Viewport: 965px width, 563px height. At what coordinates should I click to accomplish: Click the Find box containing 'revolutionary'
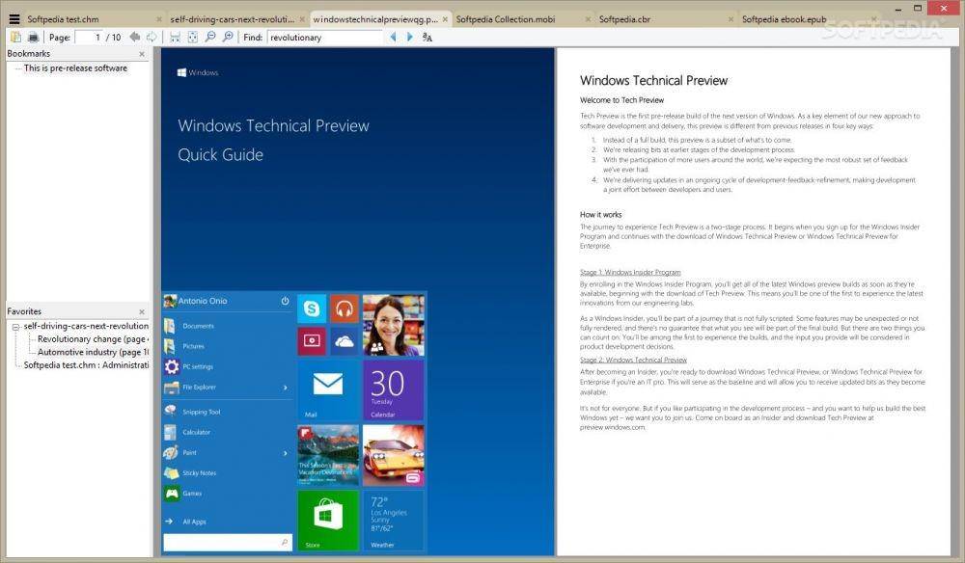coord(325,37)
